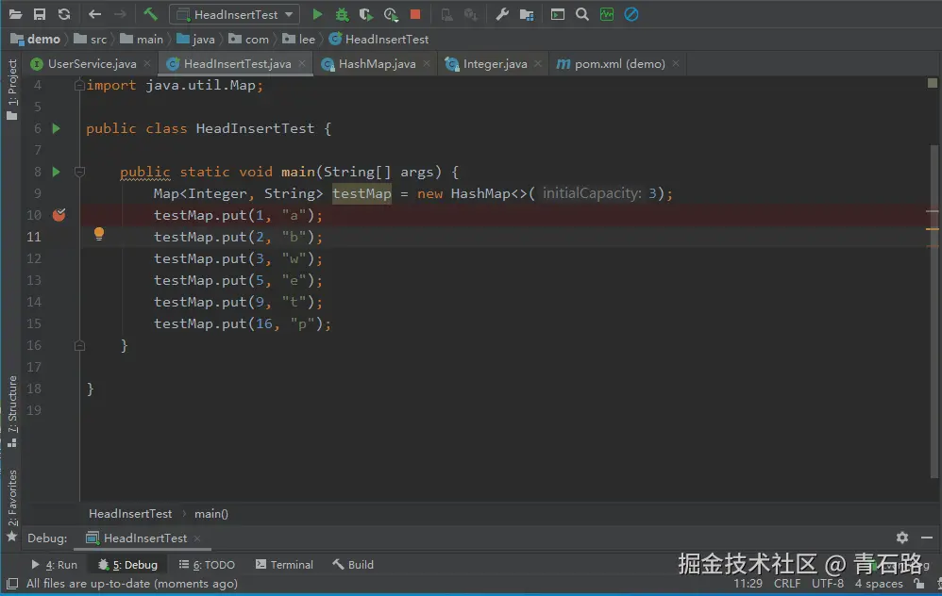The image size is (942, 596).
Task: Open the Build tool window
Action: click(353, 565)
